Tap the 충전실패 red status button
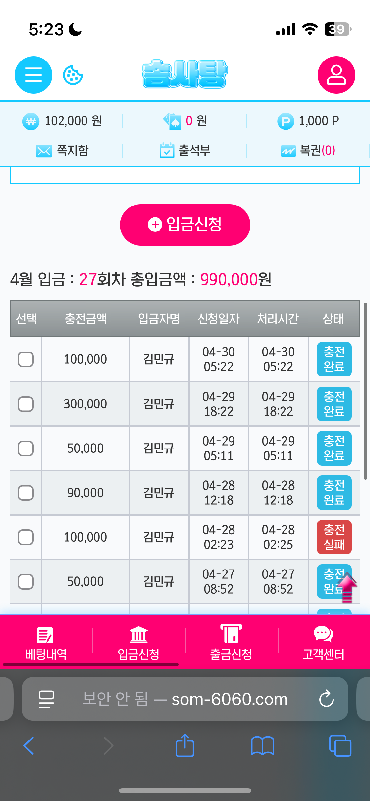370x801 pixels. point(334,537)
